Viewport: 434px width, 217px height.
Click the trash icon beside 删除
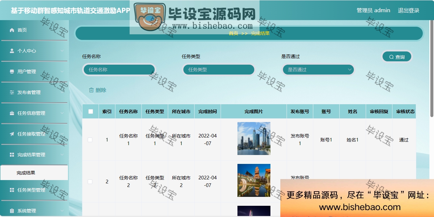click(x=91, y=90)
